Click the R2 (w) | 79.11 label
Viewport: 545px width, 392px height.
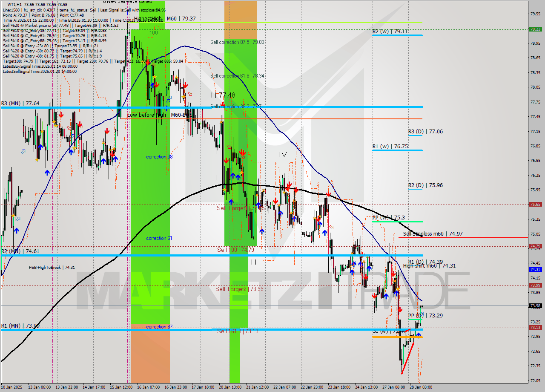tap(390, 32)
